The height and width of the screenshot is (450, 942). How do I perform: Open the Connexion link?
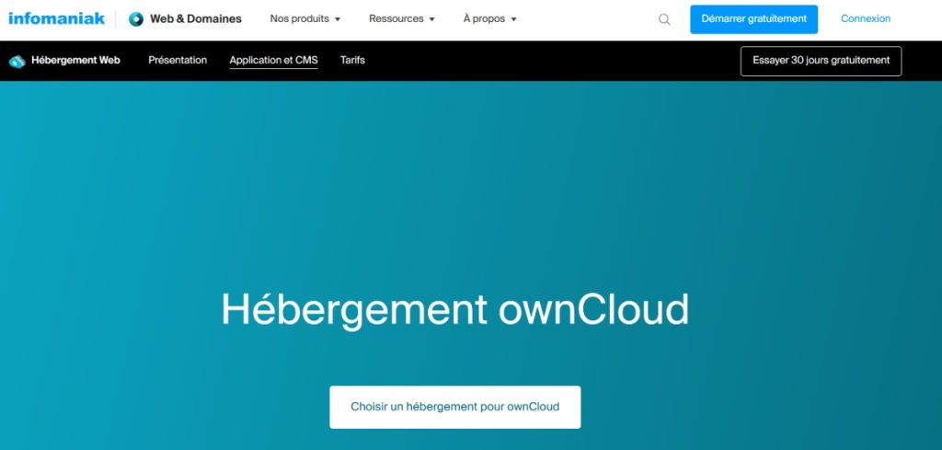(x=866, y=18)
